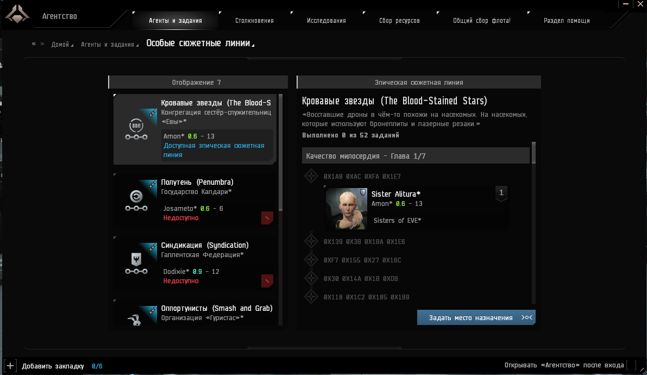Click Sisters of EVE corporation label
This screenshot has height=375, width=647.
(397, 221)
